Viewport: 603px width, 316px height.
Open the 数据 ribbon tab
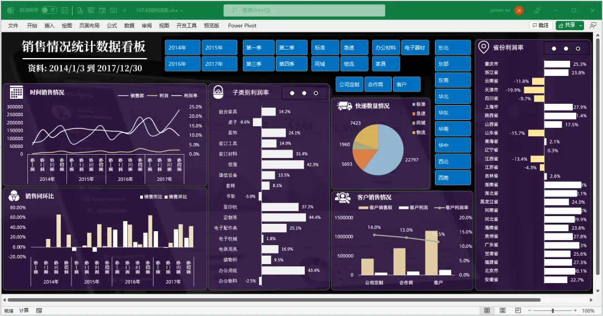pyautogui.click(x=129, y=25)
